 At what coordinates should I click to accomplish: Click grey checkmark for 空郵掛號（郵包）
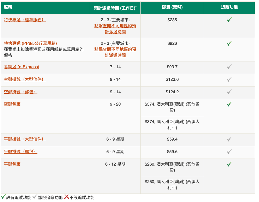[x=229, y=92]
